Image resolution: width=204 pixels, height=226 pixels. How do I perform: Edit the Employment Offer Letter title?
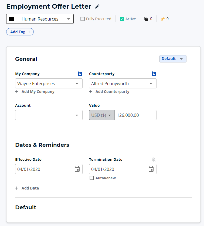click(97, 6)
